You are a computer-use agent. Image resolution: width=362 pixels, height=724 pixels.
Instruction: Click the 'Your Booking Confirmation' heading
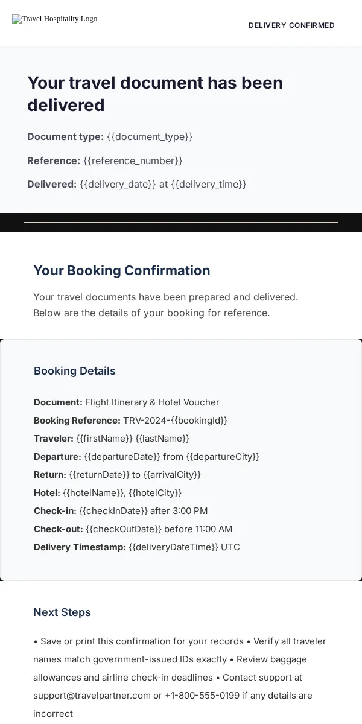[122, 271]
